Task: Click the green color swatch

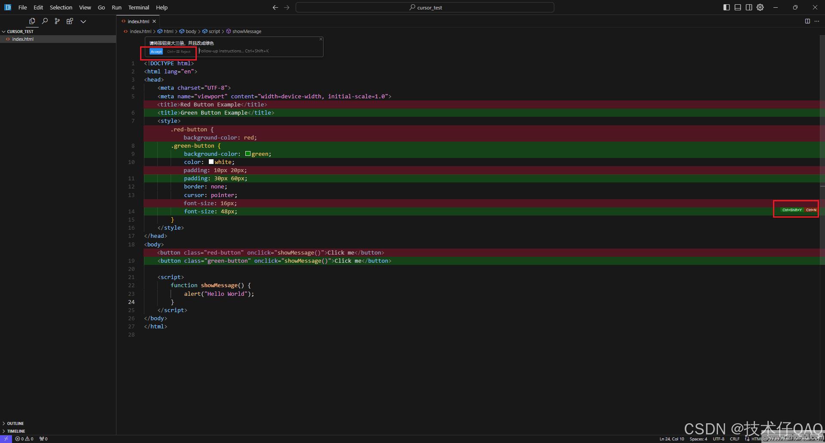Action: click(x=248, y=154)
